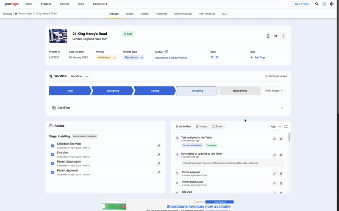
Task: Click the hourglass icon on project card
Action: [268, 36]
